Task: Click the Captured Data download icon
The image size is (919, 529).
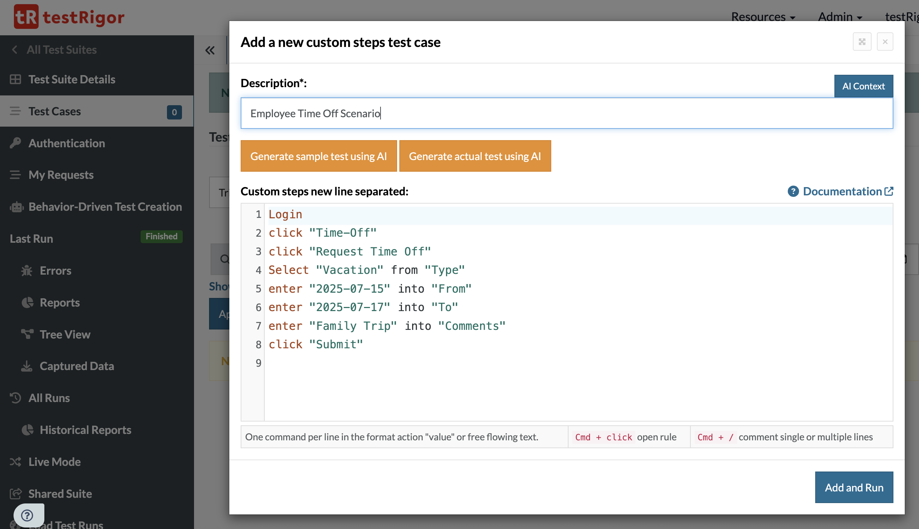Action: click(27, 366)
